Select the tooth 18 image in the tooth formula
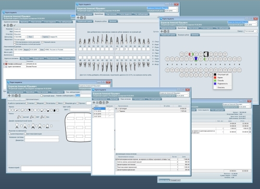The width and height of the screenshot is (260, 189). pos(80,41)
